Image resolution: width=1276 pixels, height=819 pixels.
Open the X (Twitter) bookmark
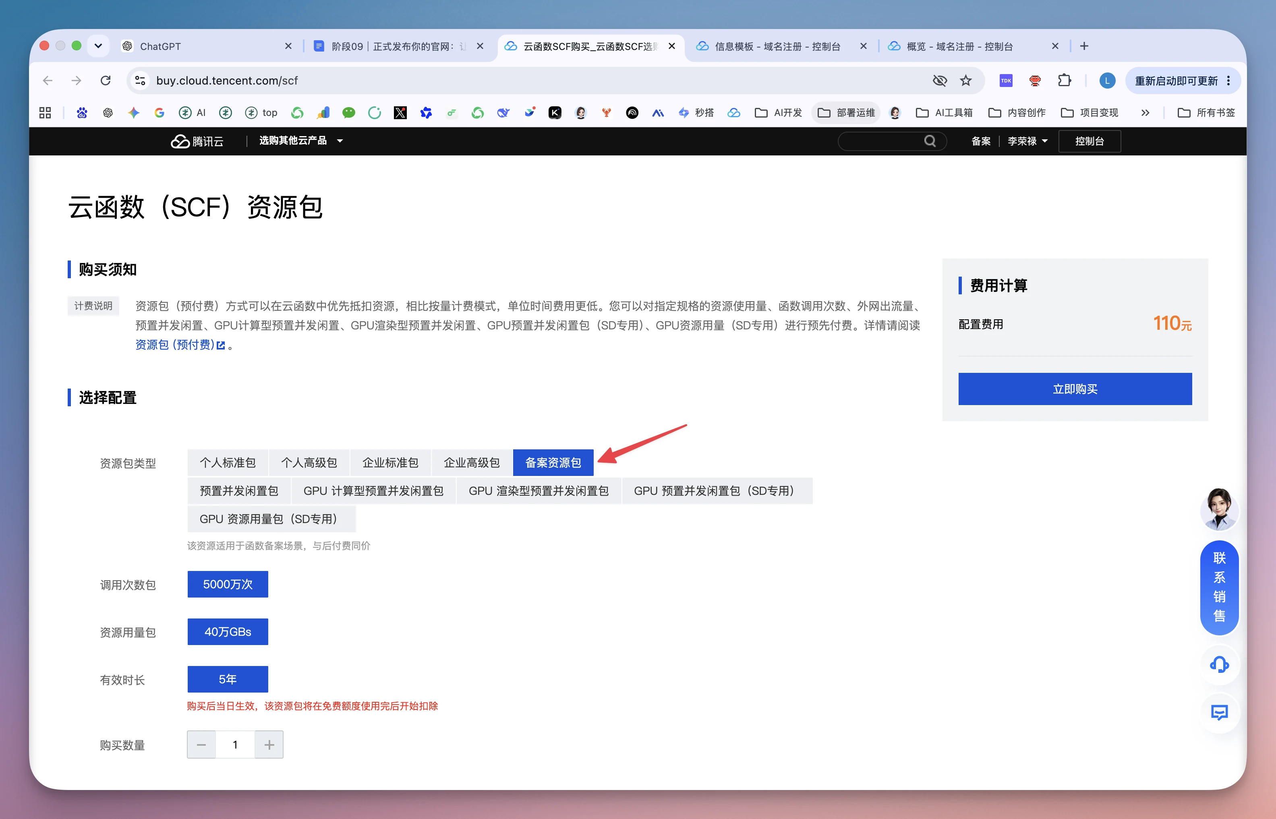[x=400, y=113]
